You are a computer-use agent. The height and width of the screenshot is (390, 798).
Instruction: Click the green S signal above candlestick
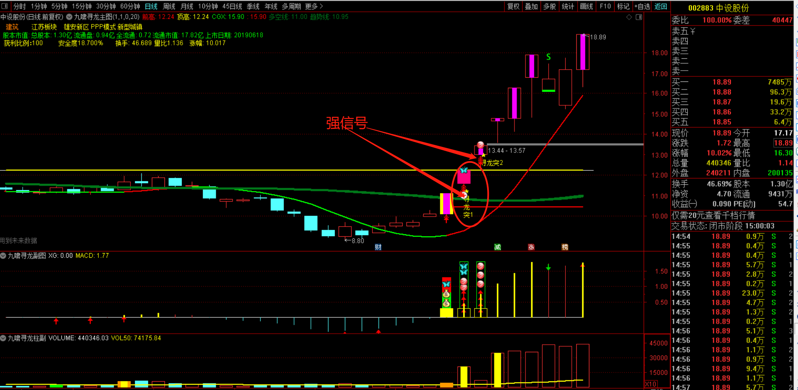(x=549, y=57)
